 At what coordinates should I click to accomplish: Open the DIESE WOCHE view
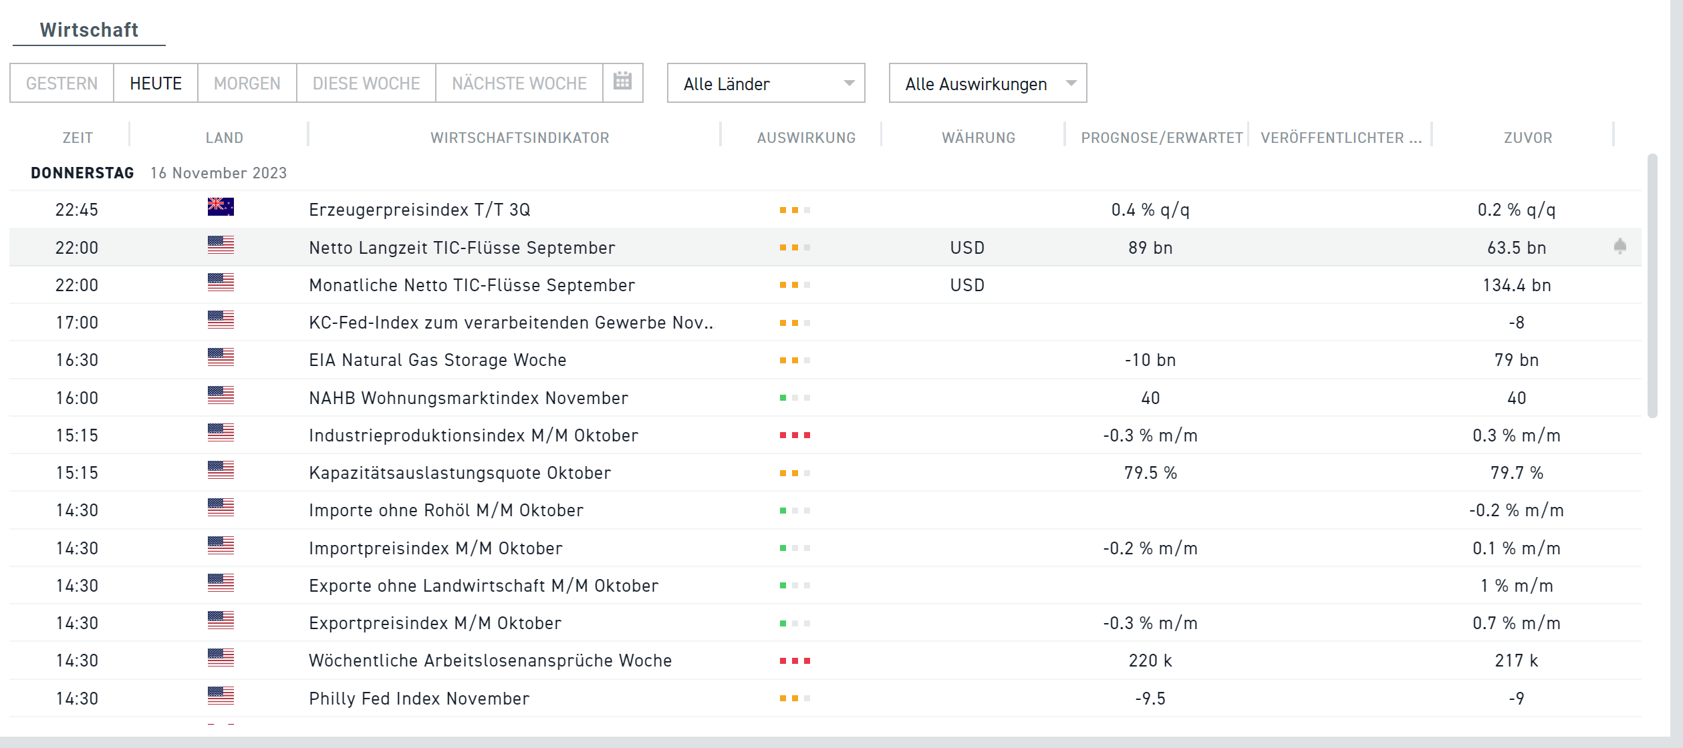(x=366, y=83)
